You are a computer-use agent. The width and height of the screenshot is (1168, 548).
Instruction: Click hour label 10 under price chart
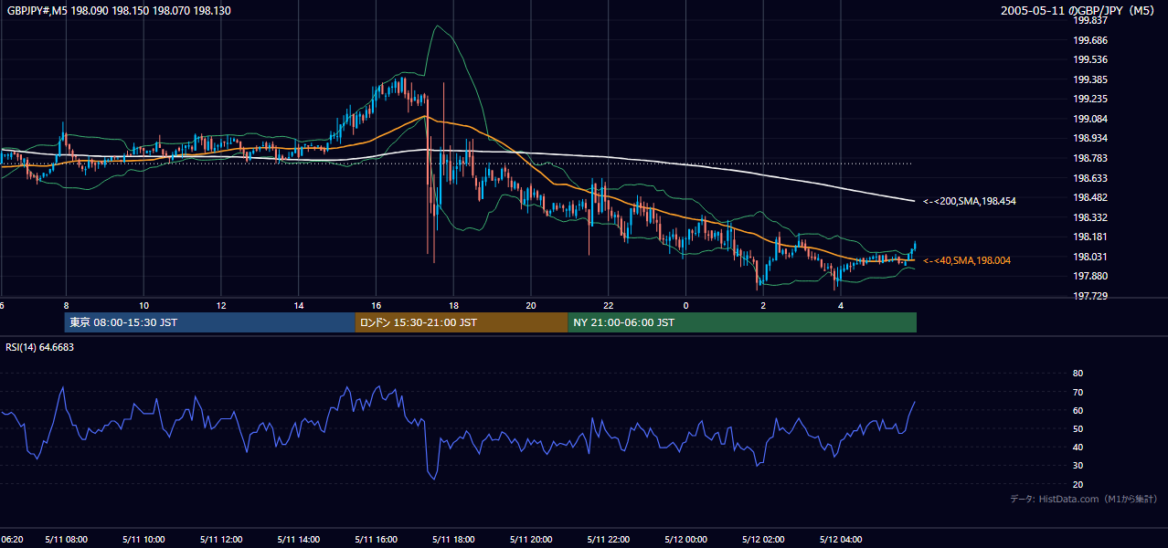point(143,305)
